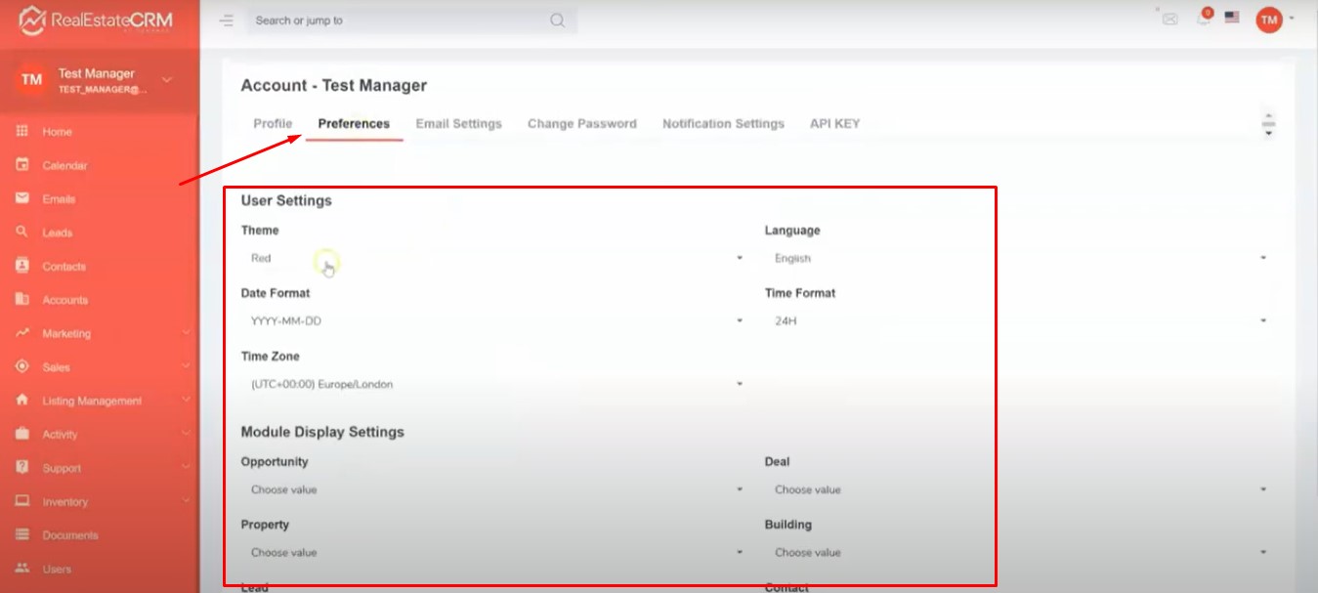This screenshot has height=593, width=1318.
Task: Switch to the Change Password tab
Action: point(581,124)
